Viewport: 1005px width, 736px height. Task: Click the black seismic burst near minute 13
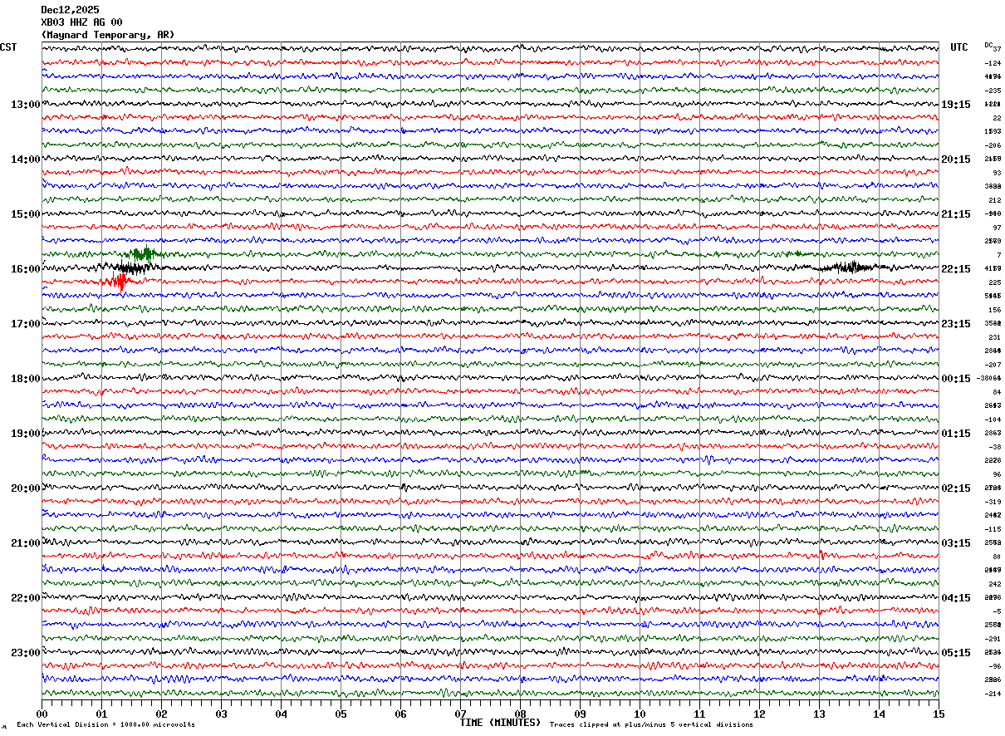tap(851, 267)
